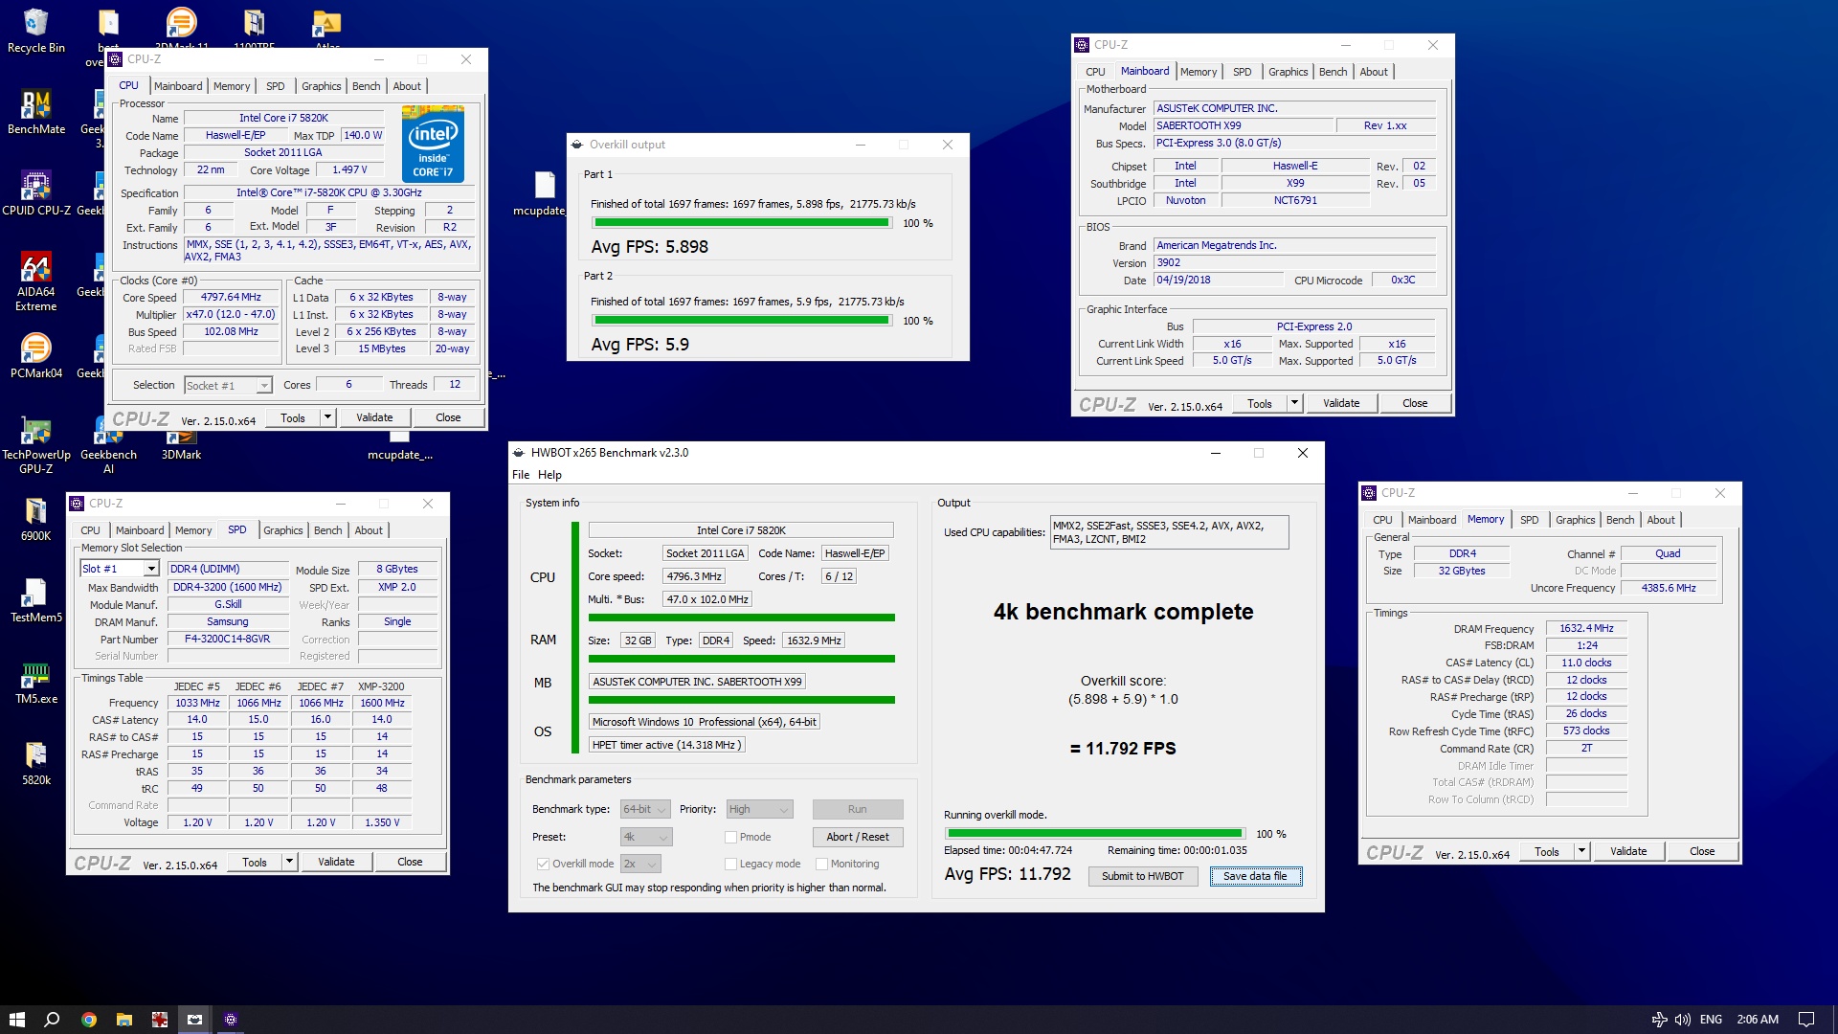Open the Geekbench AI desktop shortcut

point(108,444)
